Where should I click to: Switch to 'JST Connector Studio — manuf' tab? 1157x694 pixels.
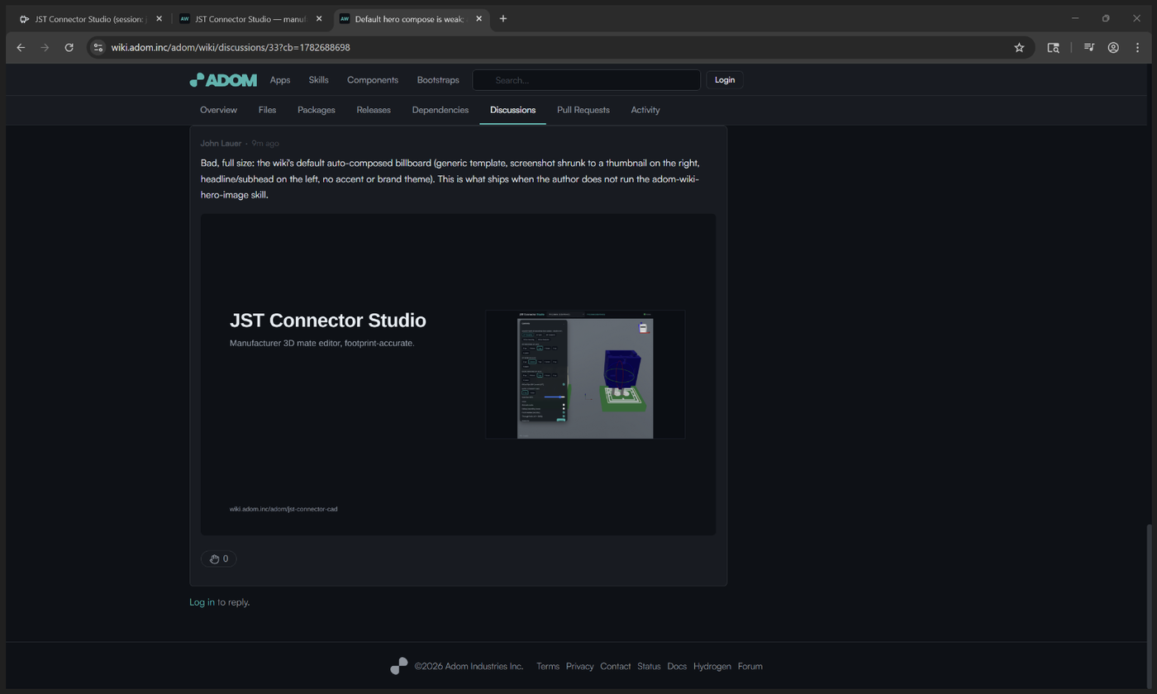tap(250, 19)
